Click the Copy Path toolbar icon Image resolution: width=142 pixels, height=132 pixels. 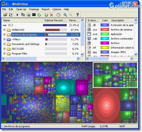pyautogui.click(x=23, y=15)
